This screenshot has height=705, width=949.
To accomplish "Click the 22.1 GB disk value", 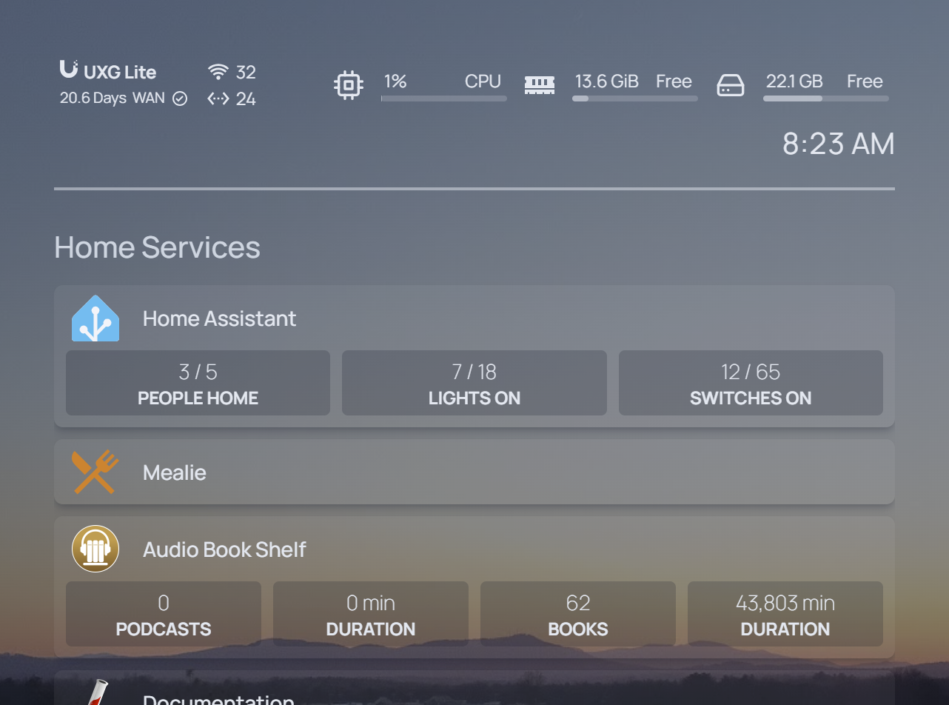I will tap(794, 81).
